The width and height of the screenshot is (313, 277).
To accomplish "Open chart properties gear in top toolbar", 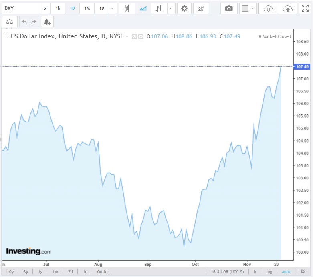I will coord(184,8).
